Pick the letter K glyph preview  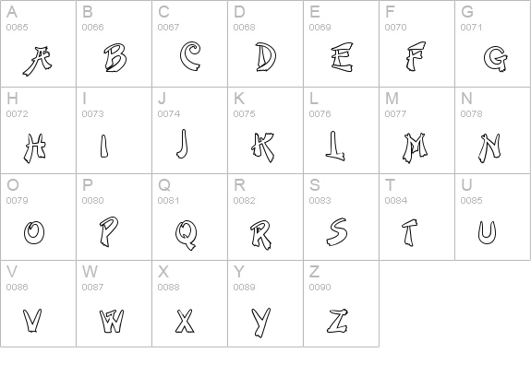click(263, 147)
